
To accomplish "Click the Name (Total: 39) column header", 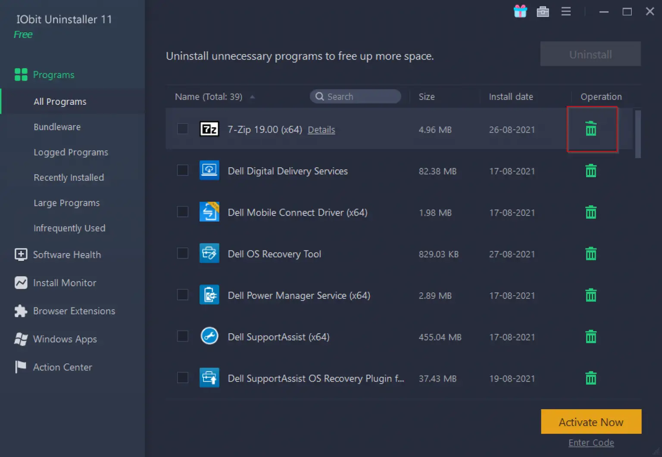I will coord(209,97).
